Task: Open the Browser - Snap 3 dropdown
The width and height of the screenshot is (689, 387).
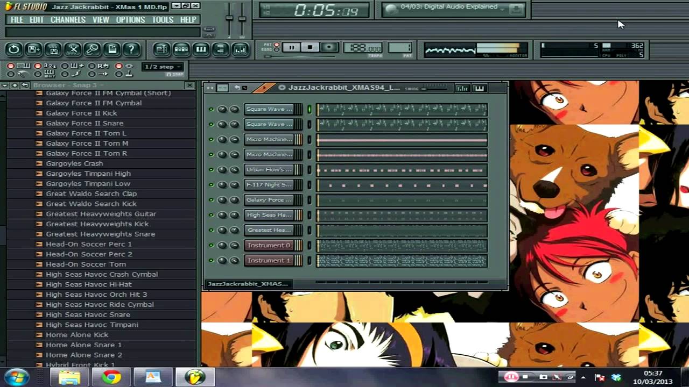Action: point(68,85)
